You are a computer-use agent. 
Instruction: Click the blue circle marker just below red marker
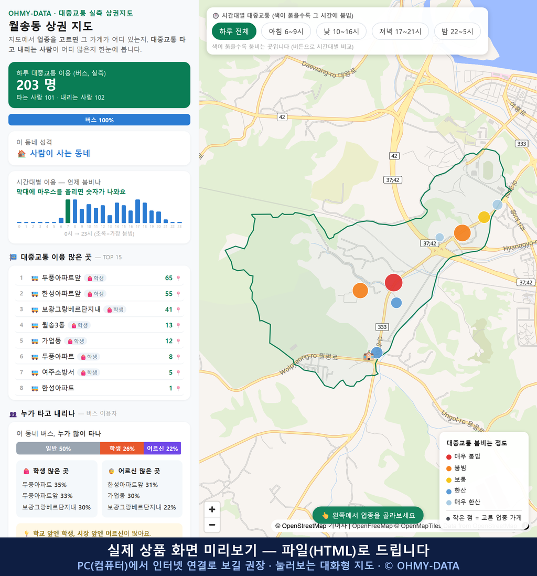pos(396,303)
